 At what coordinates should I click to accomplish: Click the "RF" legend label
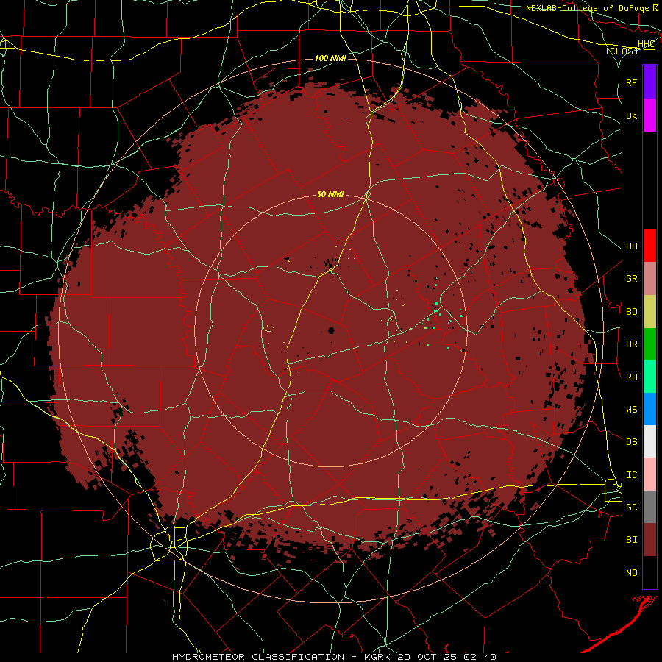click(631, 82)
